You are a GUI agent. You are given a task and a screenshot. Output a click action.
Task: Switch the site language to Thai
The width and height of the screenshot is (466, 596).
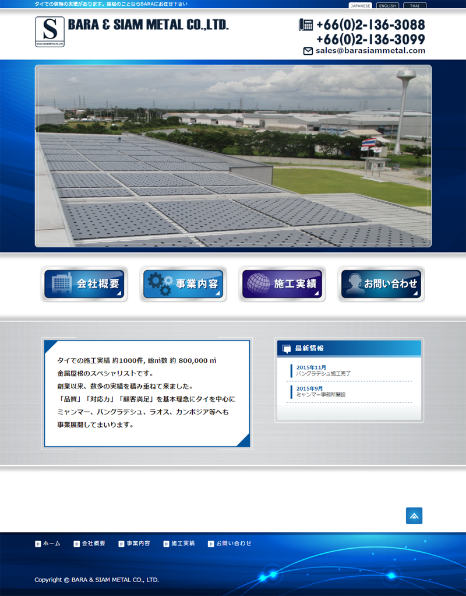coord(415,6)
